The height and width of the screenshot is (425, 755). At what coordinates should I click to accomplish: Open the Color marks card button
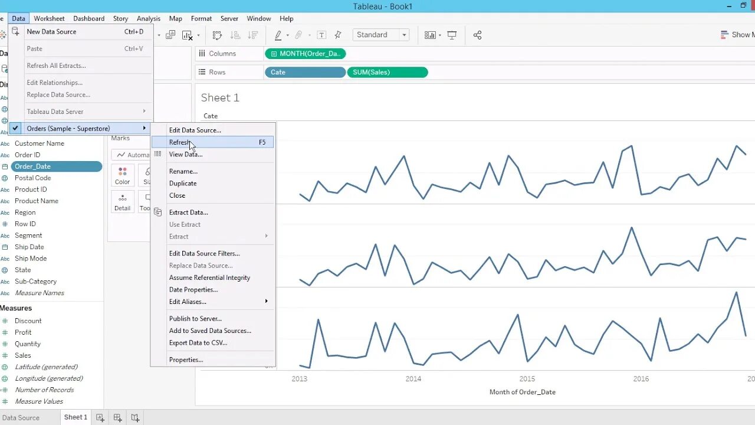coord(123,175)
